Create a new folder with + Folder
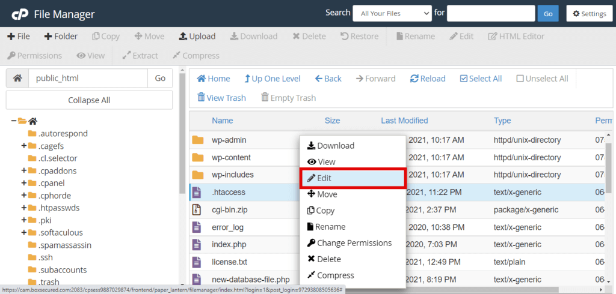The height and width of the screenshot is (294, 616). [61, 37]
